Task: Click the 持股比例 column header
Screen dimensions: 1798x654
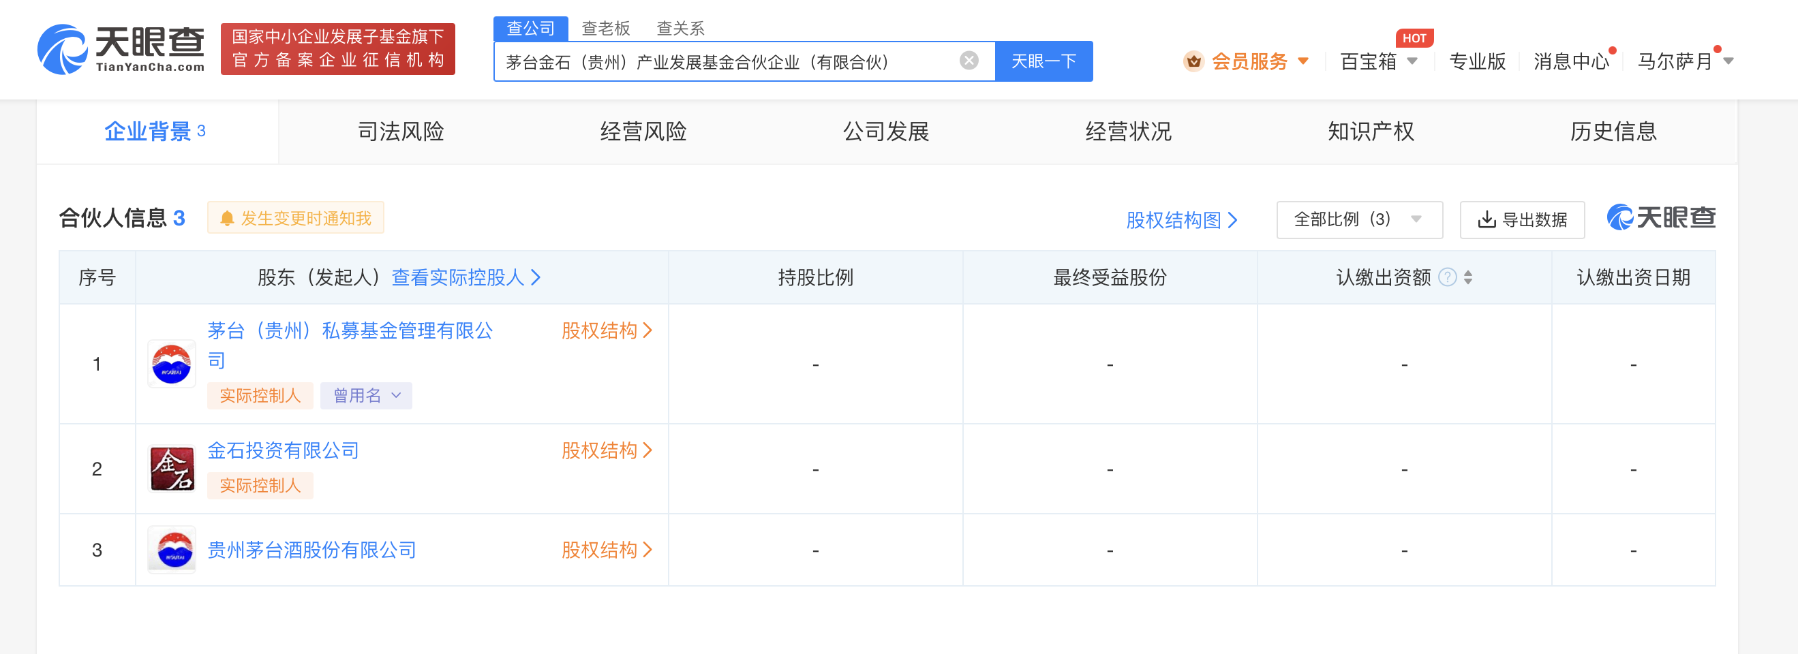Action: [815, 277]
